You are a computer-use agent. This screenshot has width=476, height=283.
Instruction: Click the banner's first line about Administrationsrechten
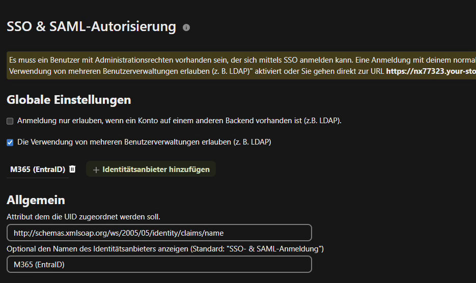tap(204, 60)
